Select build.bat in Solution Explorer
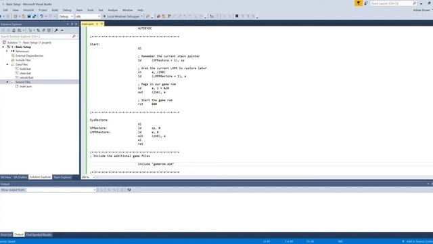The image size is (433, 244). coord(25,69)
